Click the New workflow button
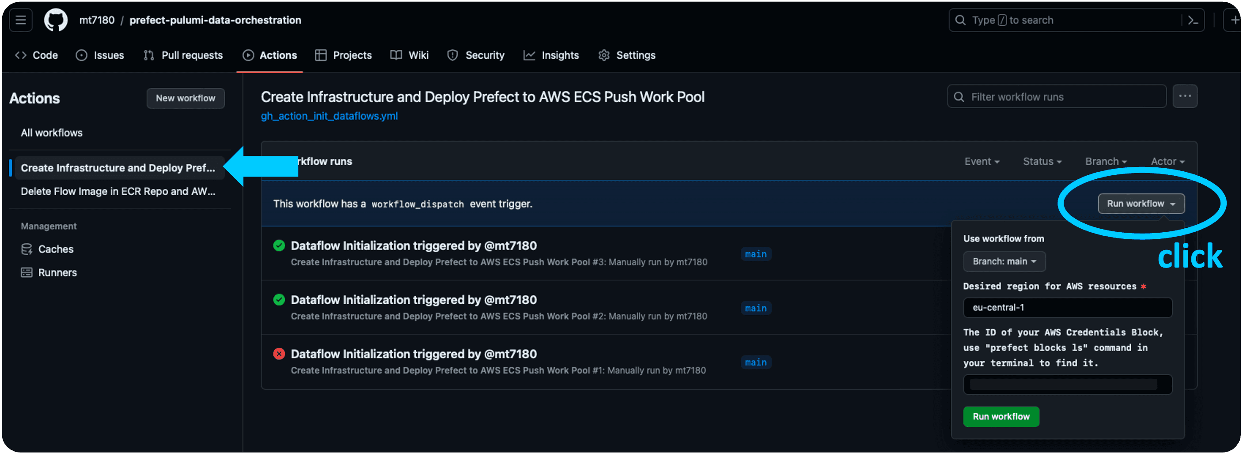Image resolution: width=1247 pixels, height=453 pixels. [186, 98]
